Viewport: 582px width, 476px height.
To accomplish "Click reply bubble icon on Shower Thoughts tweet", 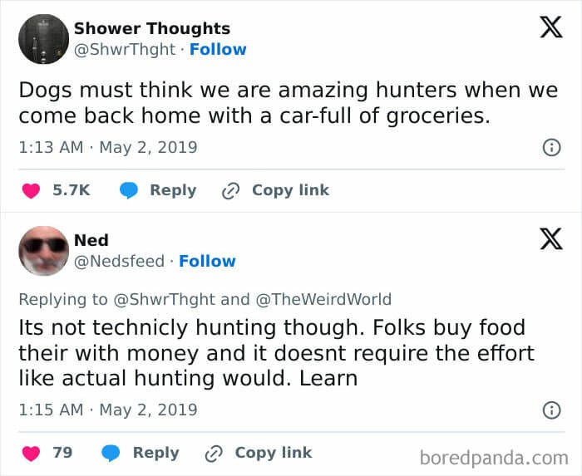I will [x=129, y=190].
